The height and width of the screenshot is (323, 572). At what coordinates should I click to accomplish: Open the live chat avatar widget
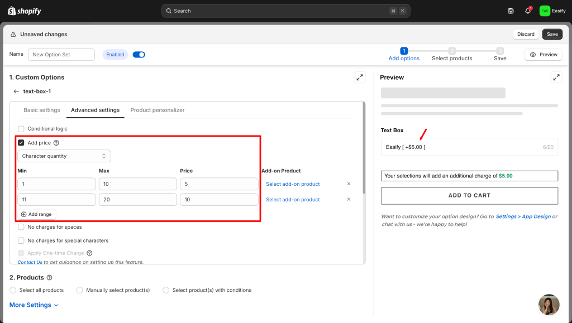click(x=549, y=305)
